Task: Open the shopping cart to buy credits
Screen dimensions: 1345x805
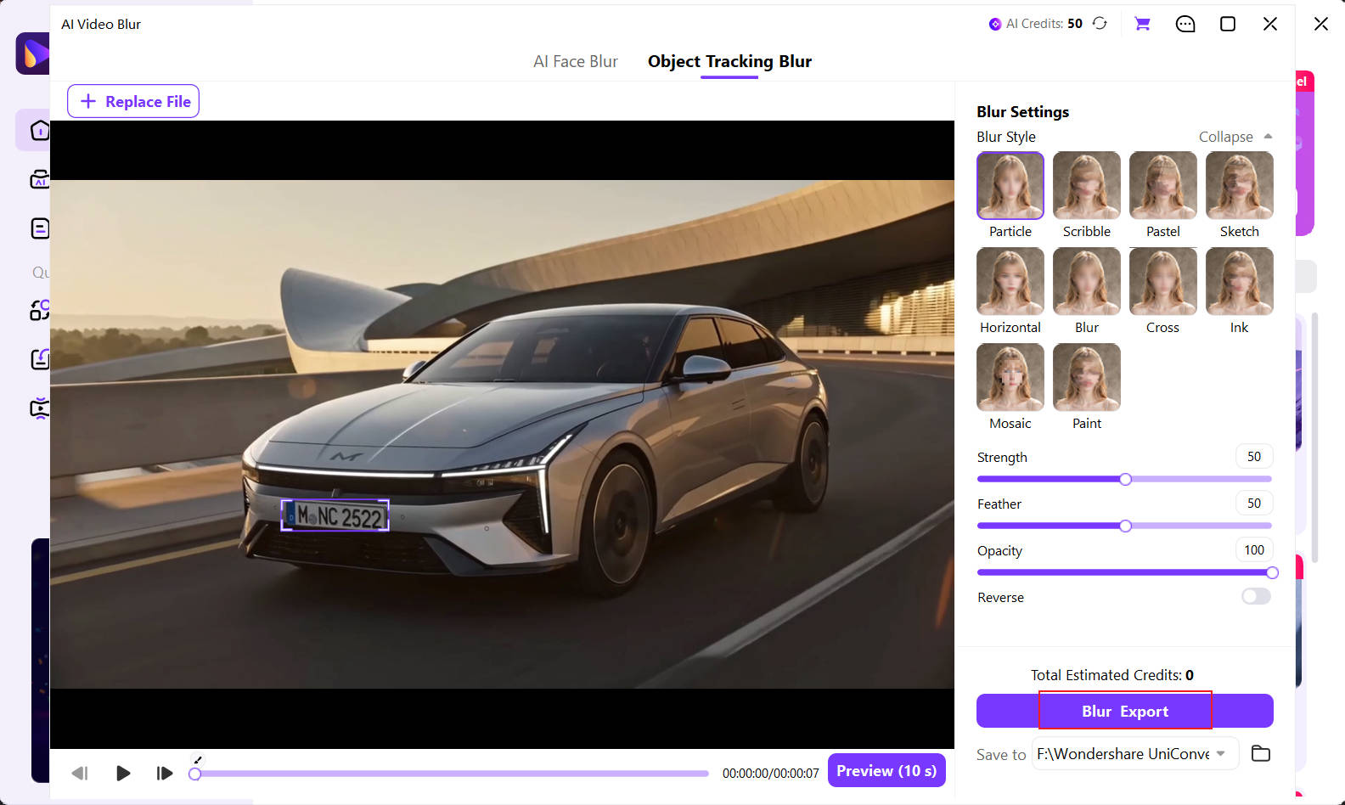Action: tap(1142, 24)
